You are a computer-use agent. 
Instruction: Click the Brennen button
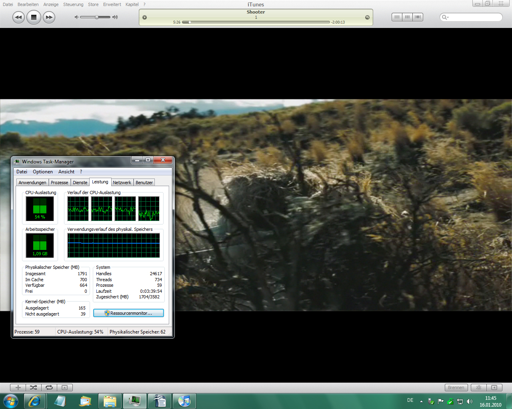456,387
